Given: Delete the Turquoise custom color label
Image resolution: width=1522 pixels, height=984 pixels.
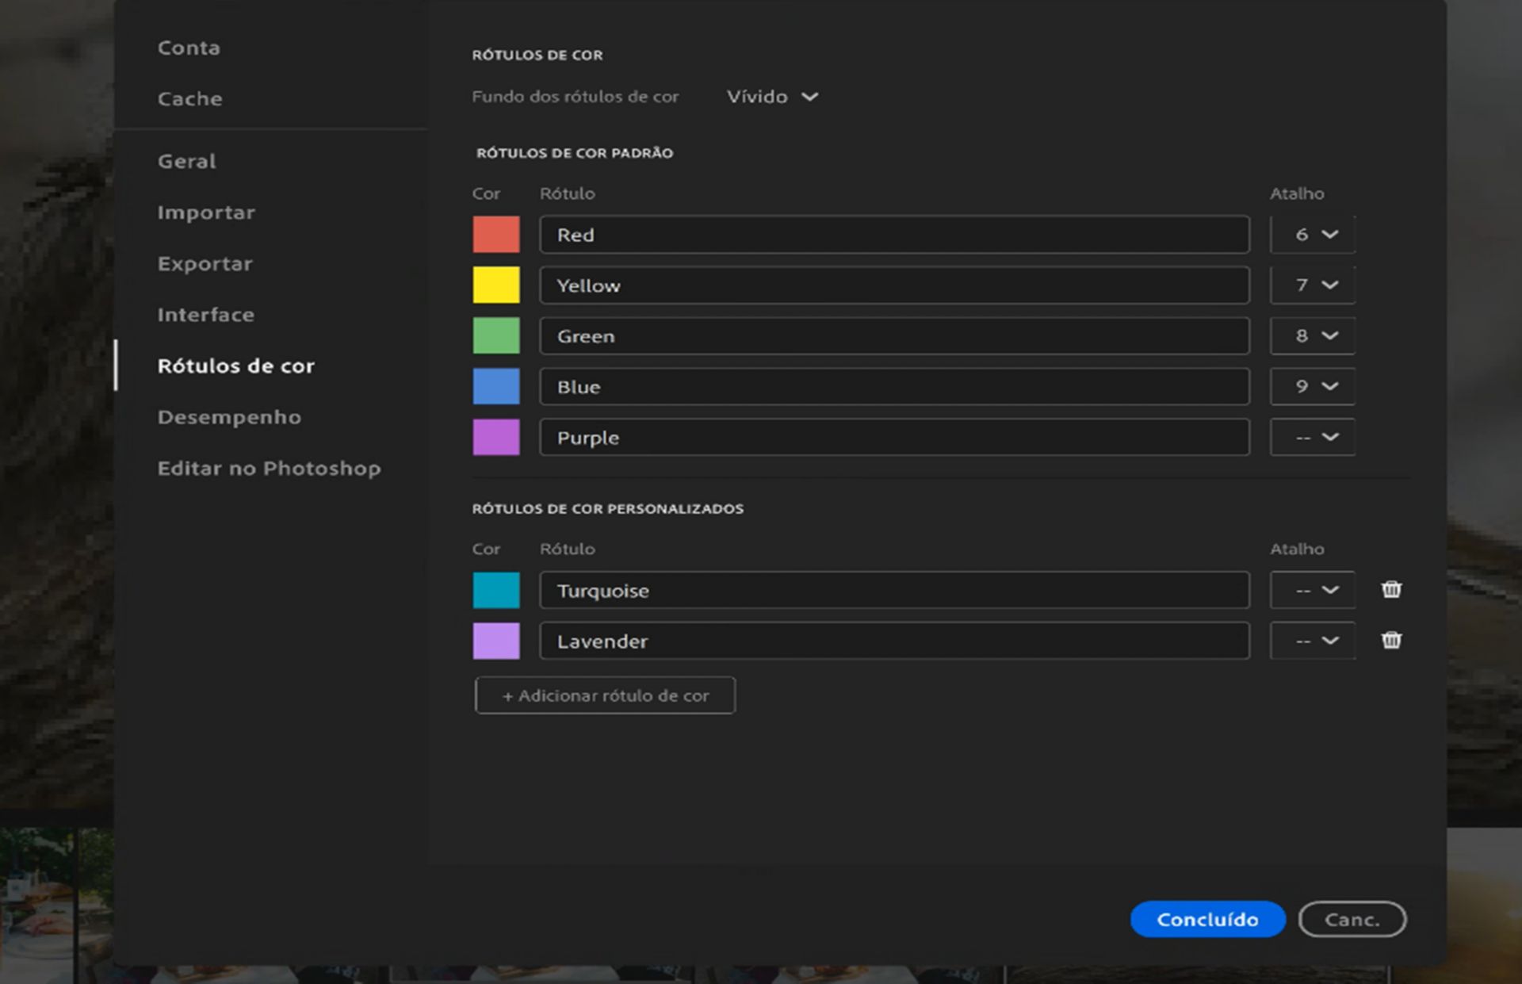Looking at the screenshot, I should pos(1391,589).
